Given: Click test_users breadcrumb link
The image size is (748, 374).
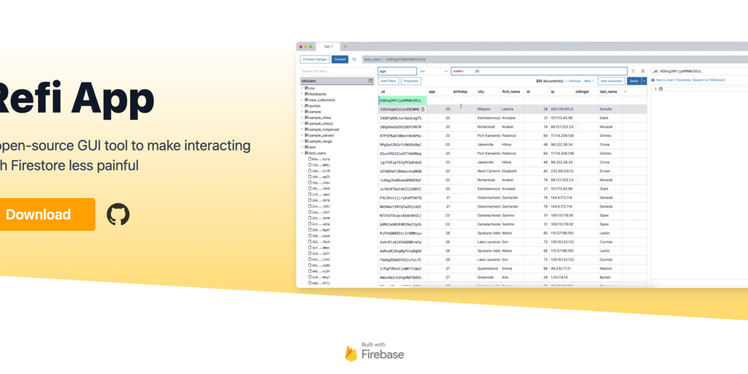Looking at the screenshot, I should pyautogui.click(x=373, y=60).
